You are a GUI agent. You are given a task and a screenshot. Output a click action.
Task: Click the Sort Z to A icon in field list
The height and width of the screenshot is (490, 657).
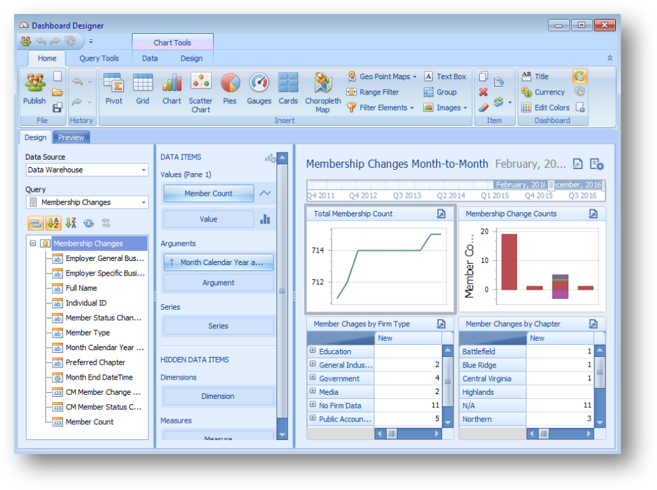[71, 223]
